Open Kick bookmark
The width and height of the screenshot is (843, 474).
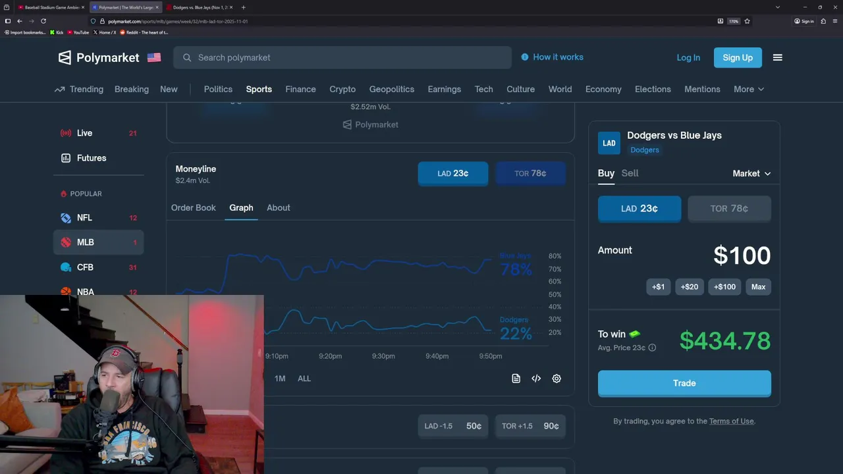click(57, 32)
